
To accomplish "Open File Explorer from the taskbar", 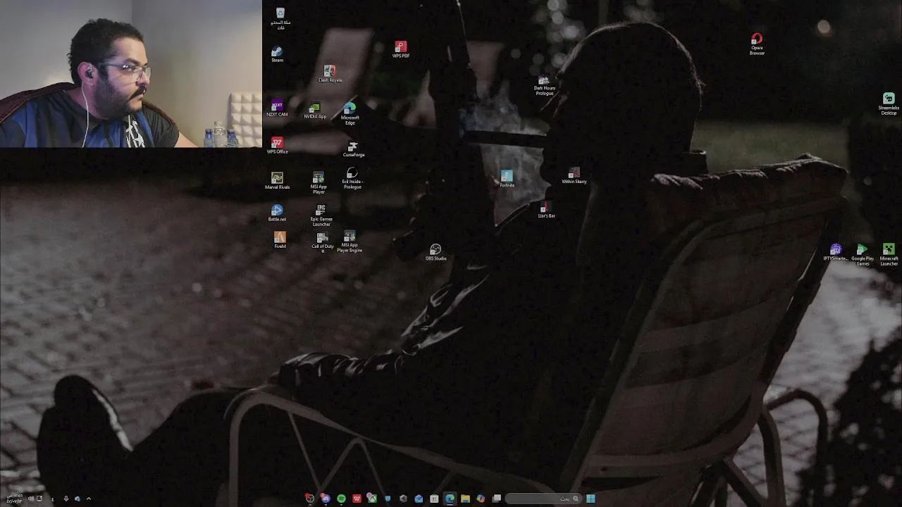I will tap(465, 499).
